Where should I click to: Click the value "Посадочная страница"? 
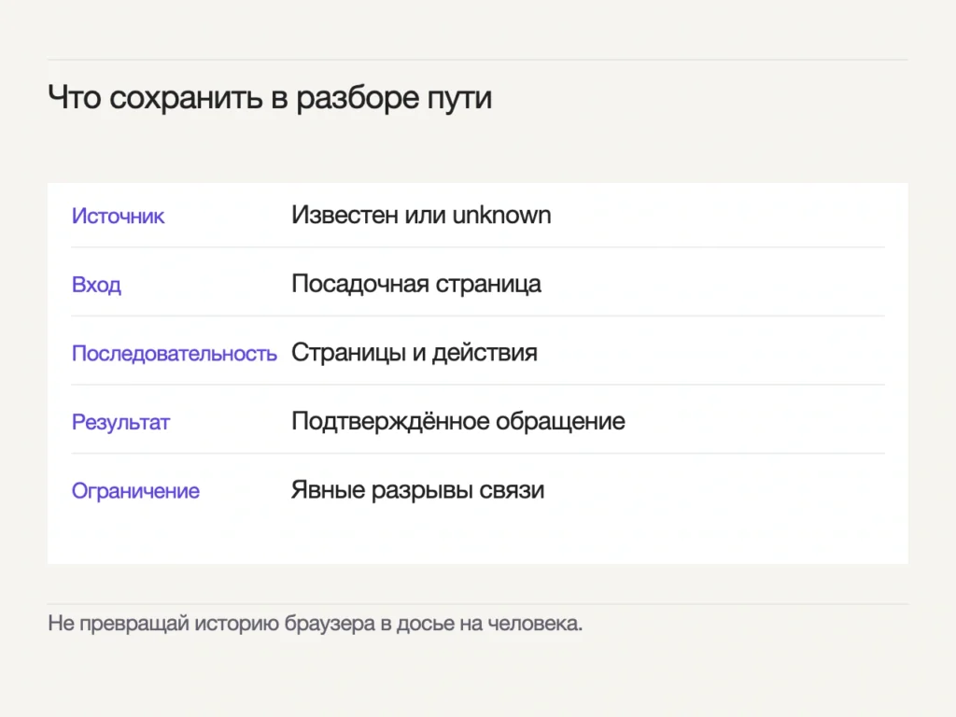coord(416,284)
